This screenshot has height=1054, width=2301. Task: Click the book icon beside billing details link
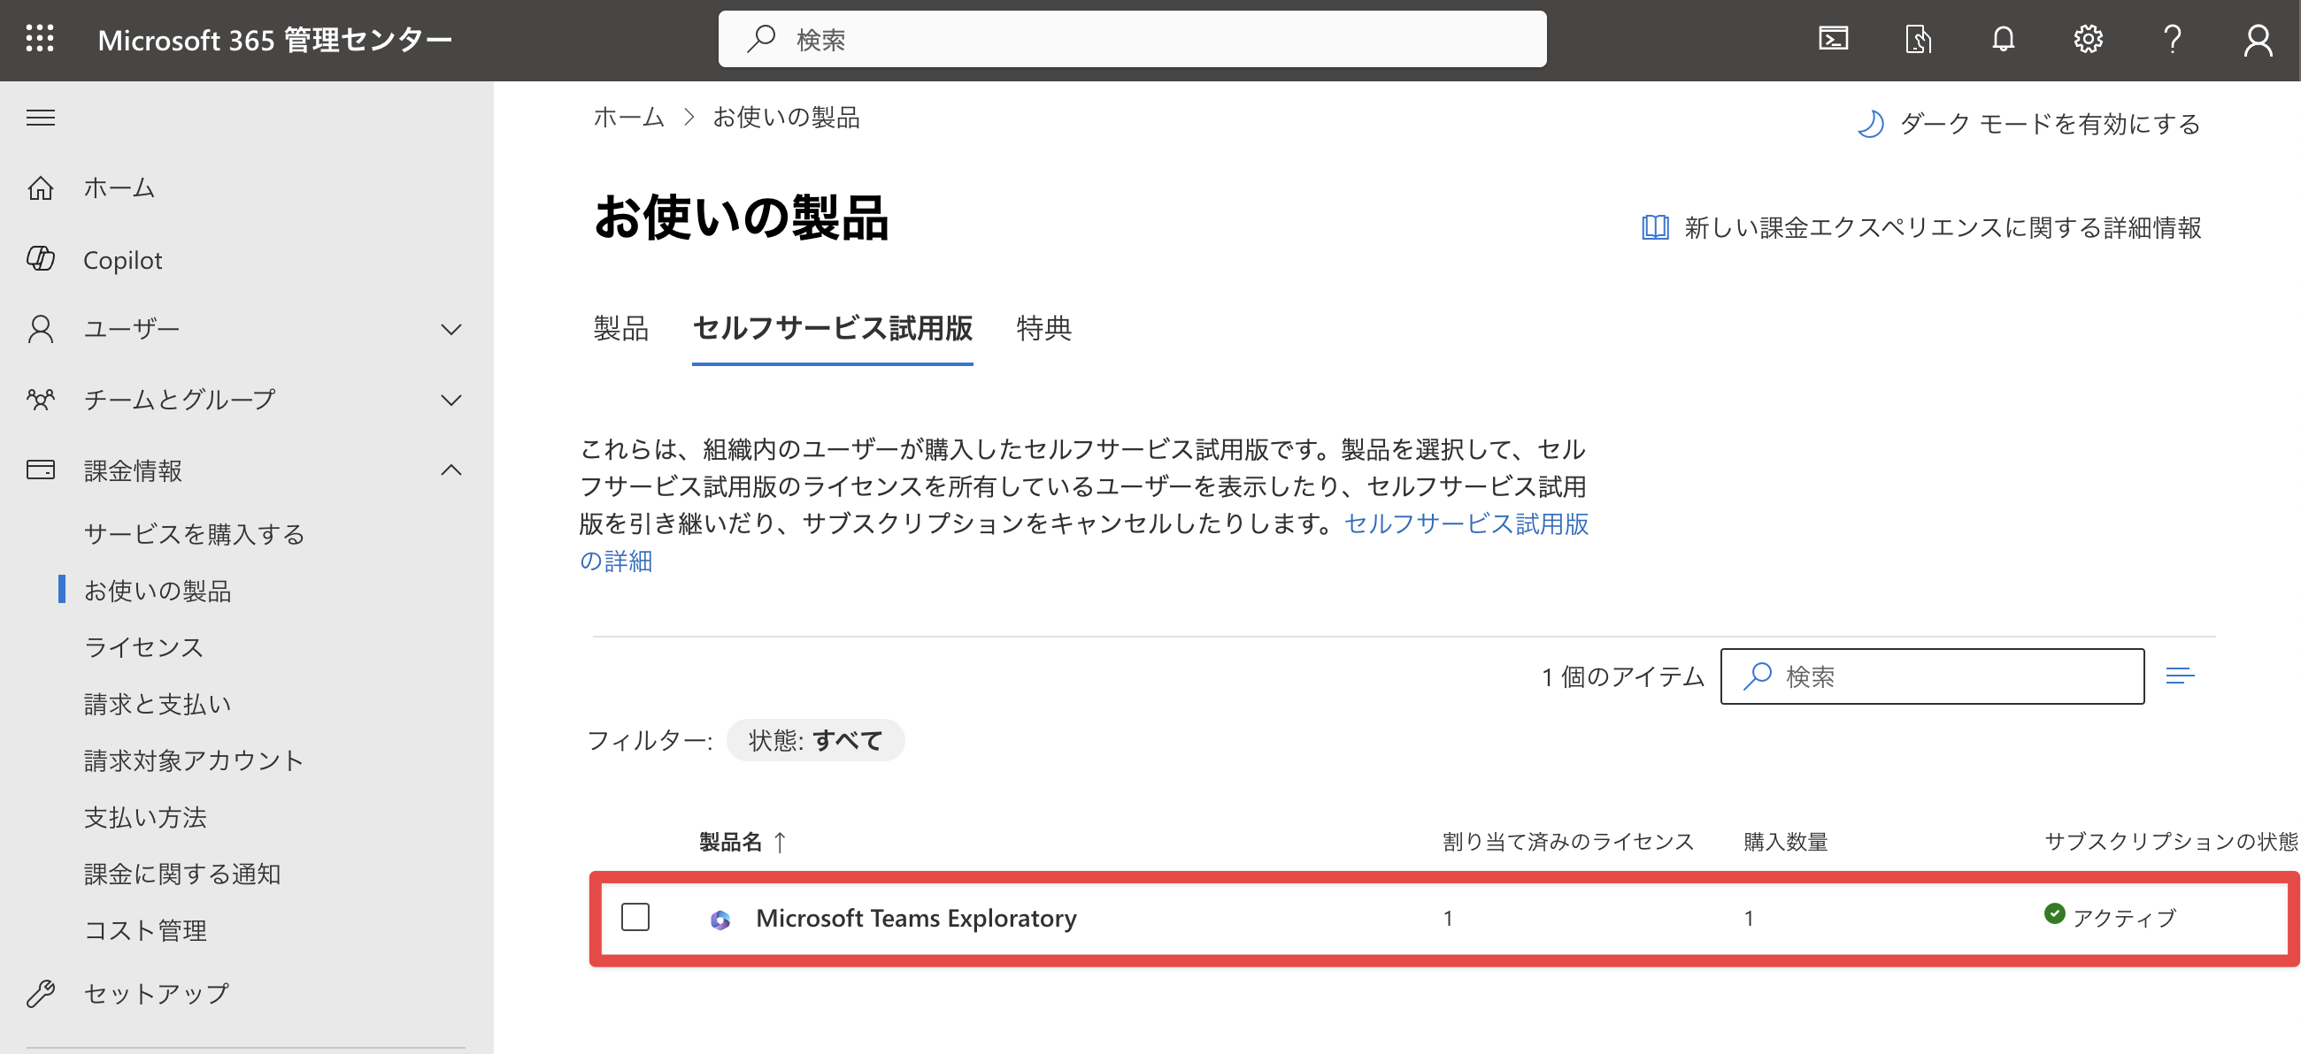pos(1655,227)
